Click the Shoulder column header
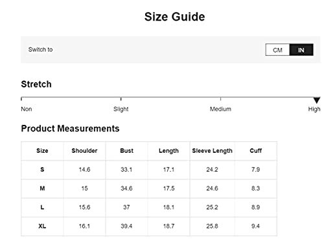 point(84,151)
